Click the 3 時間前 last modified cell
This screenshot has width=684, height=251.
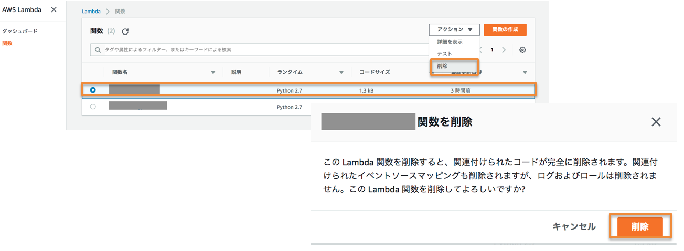[x=461, y=90]
